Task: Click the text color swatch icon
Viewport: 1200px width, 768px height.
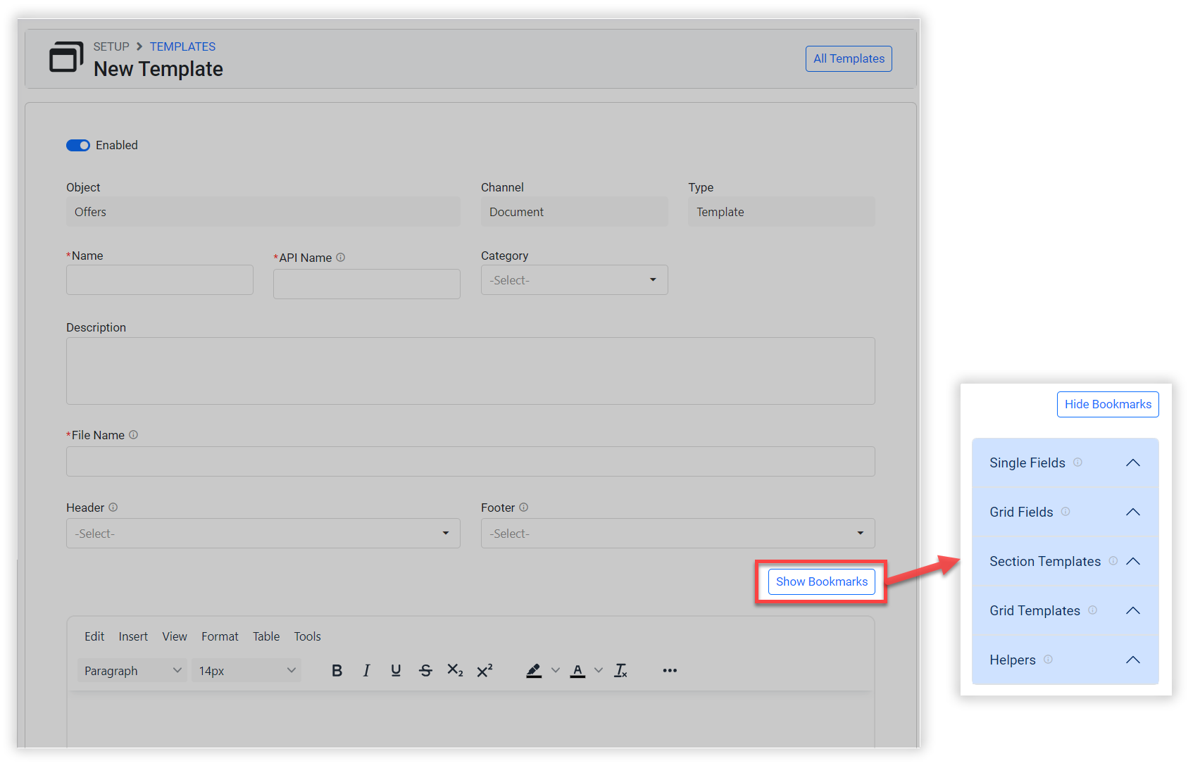Action: [x=577, y=671]
